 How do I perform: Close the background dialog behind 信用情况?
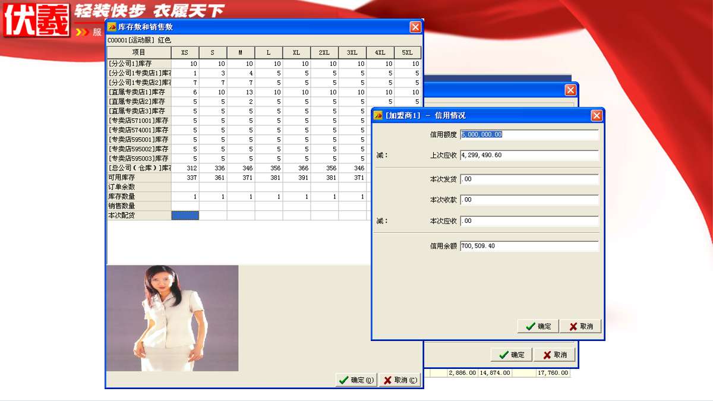click(x=570, y=90)
